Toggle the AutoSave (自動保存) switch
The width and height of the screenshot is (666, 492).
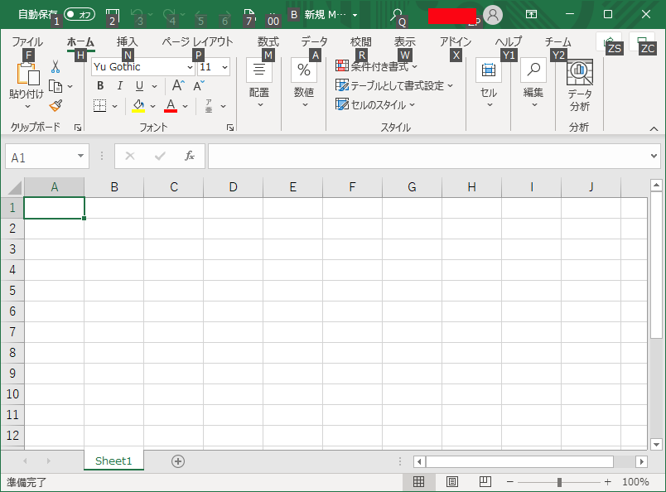80,14
